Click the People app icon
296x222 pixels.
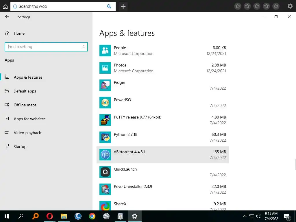105,51
